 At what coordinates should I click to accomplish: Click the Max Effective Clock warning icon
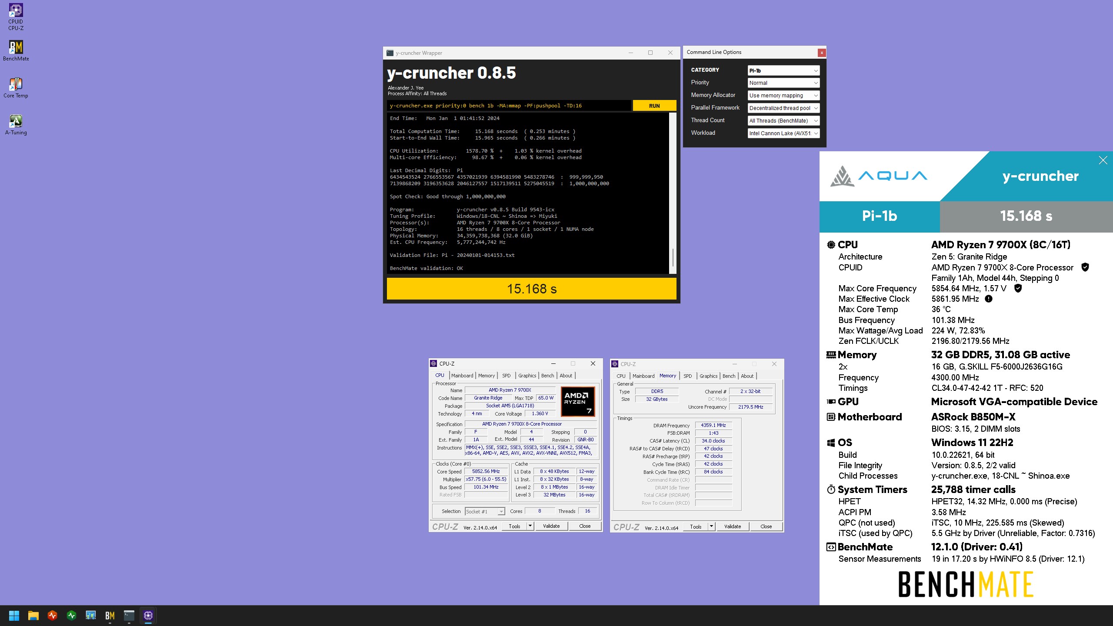pyautogui.click(x=988, y=299)
